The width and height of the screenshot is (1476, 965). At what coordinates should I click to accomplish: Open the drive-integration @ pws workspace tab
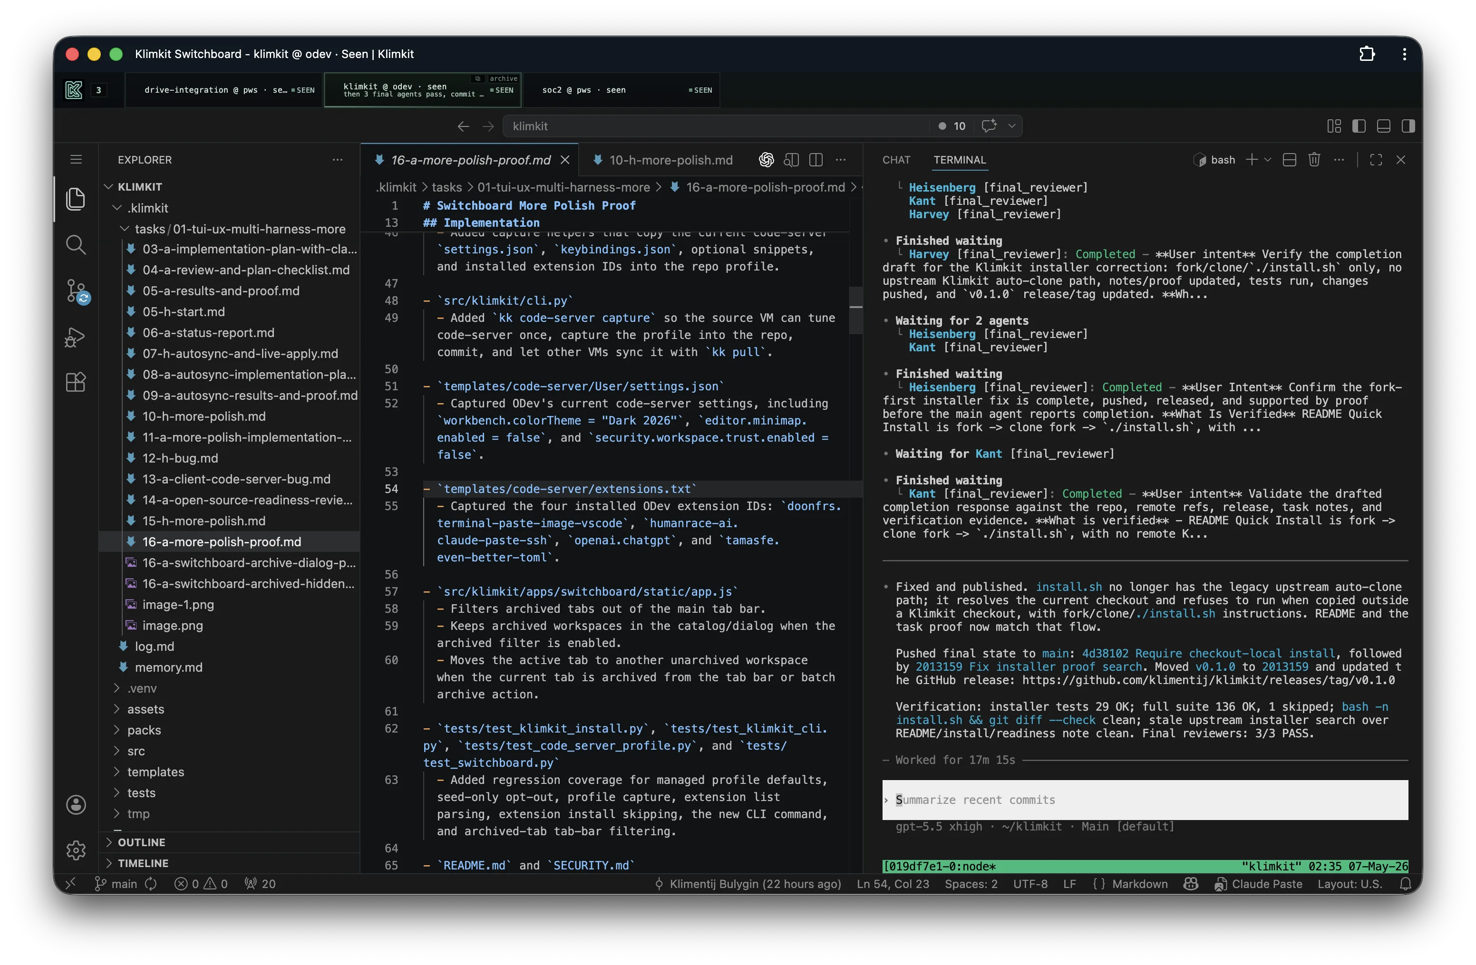coord(224,90)
